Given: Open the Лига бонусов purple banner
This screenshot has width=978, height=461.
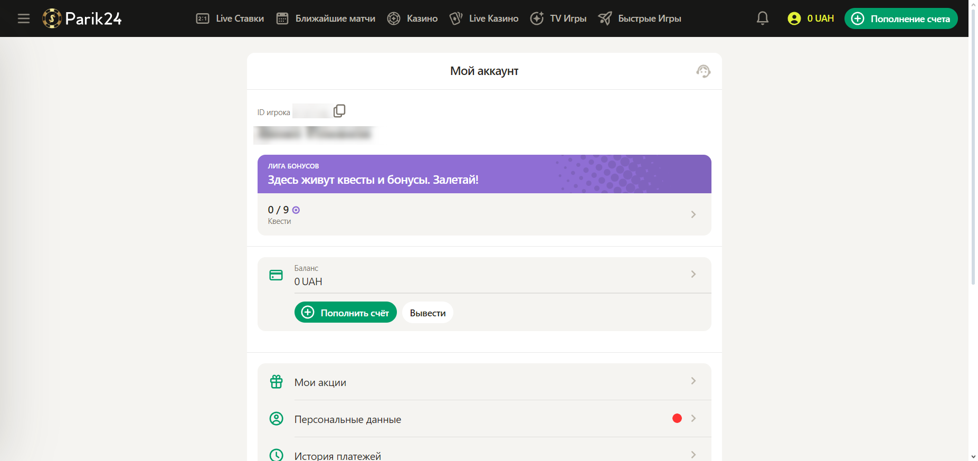Looking at the screenshot, I should [x=485, y=174].
